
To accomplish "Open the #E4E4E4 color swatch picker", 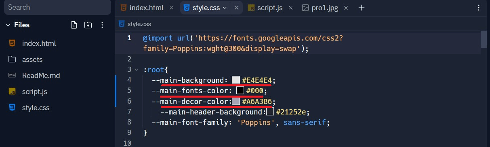I will 236,80.
